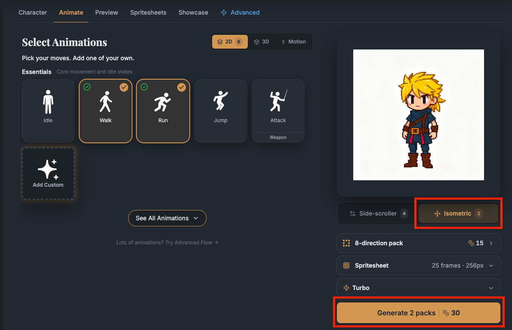Deselect the Walk animation card
Screen dimensions: 512x330
coord(105,111)
